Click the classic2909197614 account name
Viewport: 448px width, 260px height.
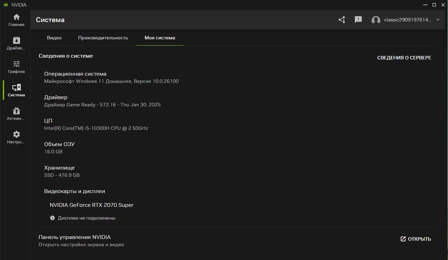[x=408, y=20]
